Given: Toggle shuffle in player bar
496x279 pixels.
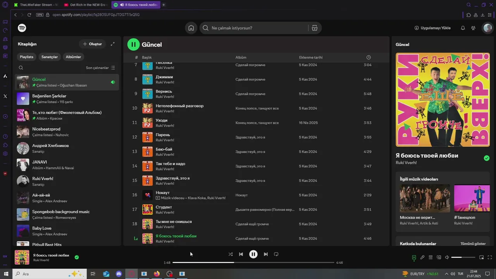Looking at the screenshot, I should coord(231,254).
